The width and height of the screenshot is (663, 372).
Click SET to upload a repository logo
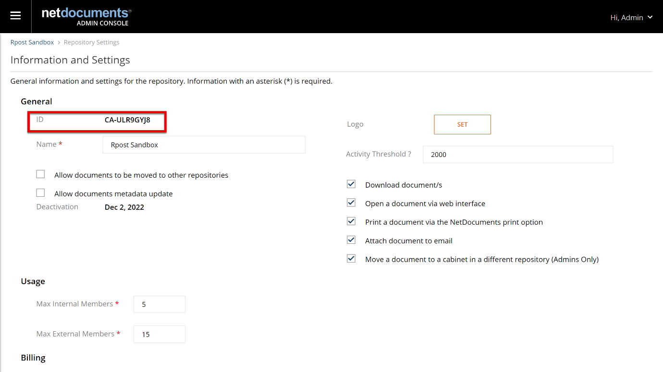coord(462,124)
